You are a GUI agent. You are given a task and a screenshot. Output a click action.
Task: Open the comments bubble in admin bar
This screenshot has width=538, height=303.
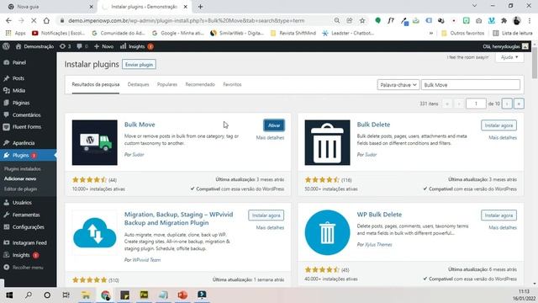point(82,46)
